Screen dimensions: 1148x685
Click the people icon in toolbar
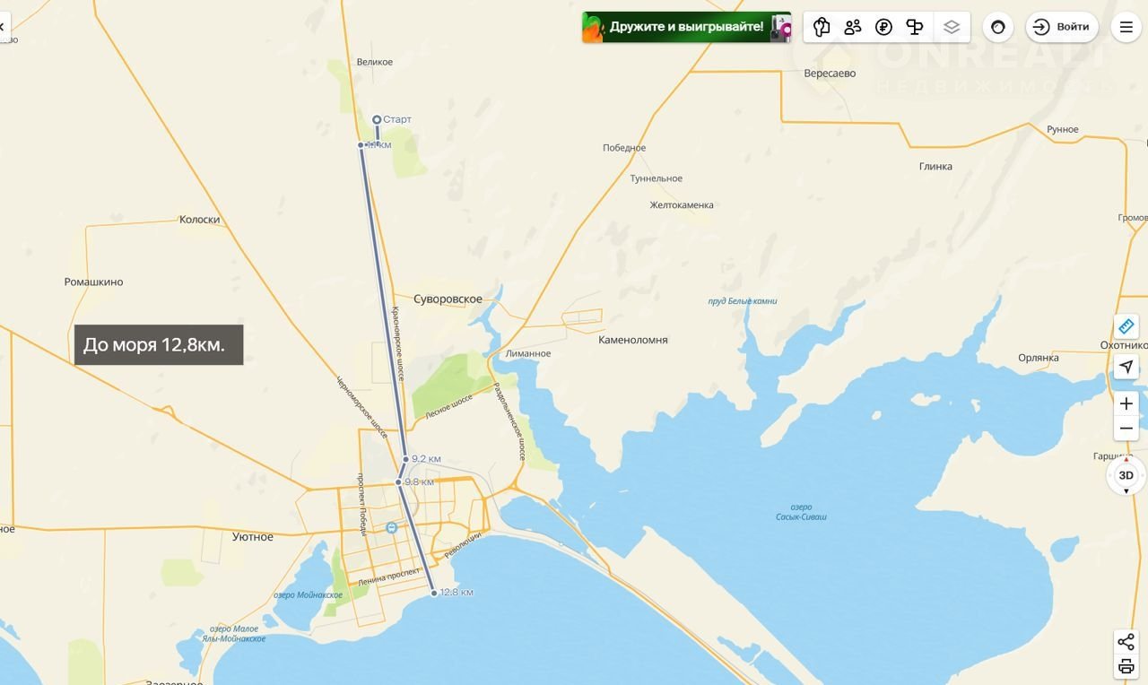click(x=853, y=27)
